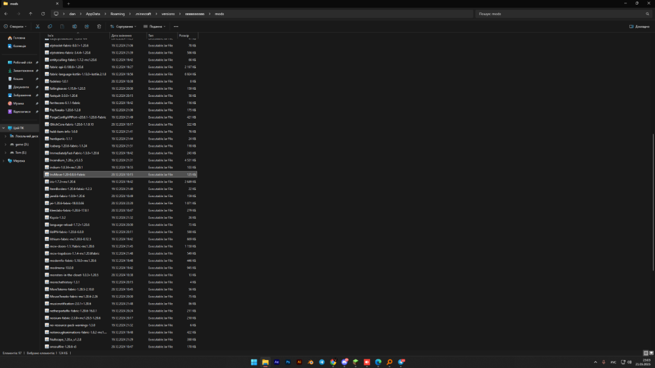The height and width of the screenshot is (368, 655).
Task: Click the vertical scrollbar of file list
Action: coord(653,202)
